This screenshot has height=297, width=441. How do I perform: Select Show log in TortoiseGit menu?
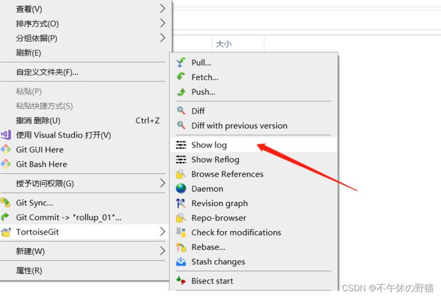tap(254, 145)
